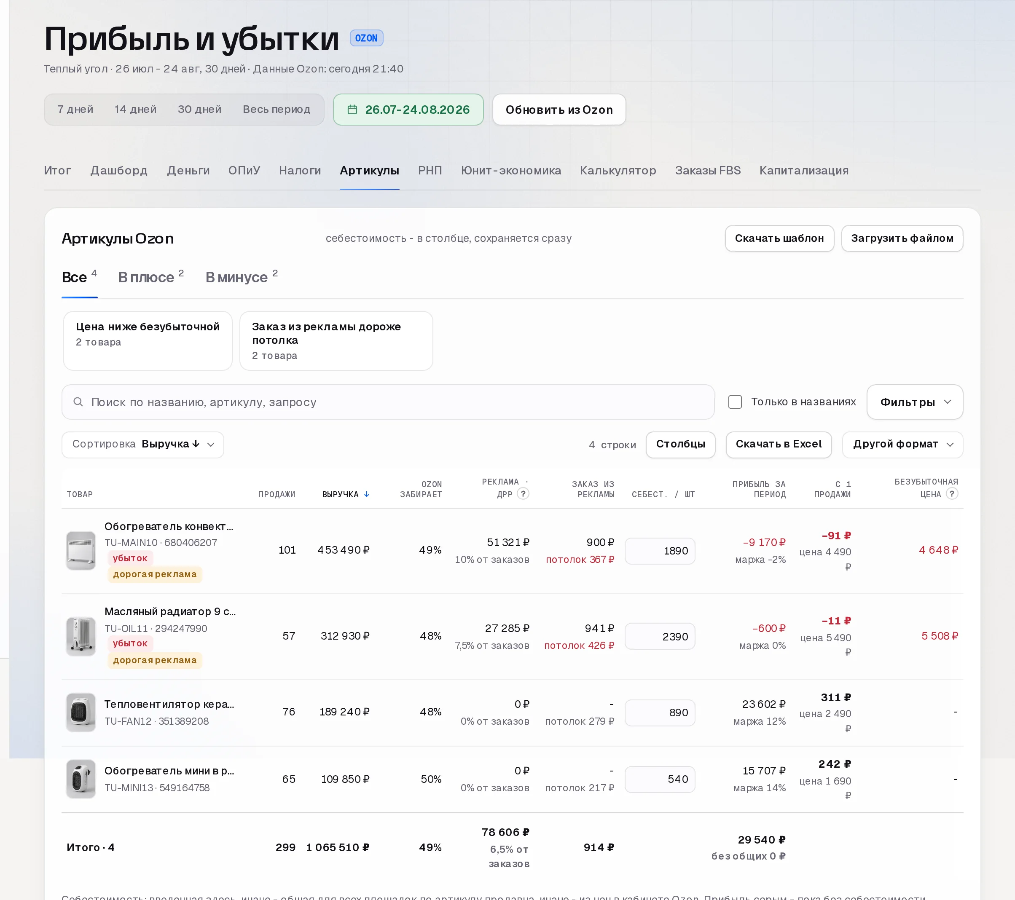1015x900 pixels.
Task: Edit cost field showing 2390
Action: click(x=660, y=636)
